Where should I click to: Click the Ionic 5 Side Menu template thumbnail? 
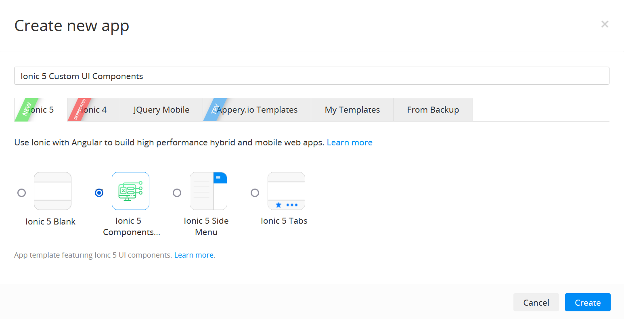(x=208, y=191)
